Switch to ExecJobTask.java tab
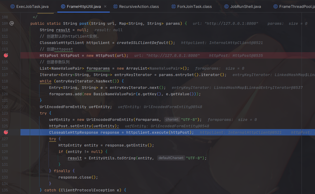 pos(30,7)
